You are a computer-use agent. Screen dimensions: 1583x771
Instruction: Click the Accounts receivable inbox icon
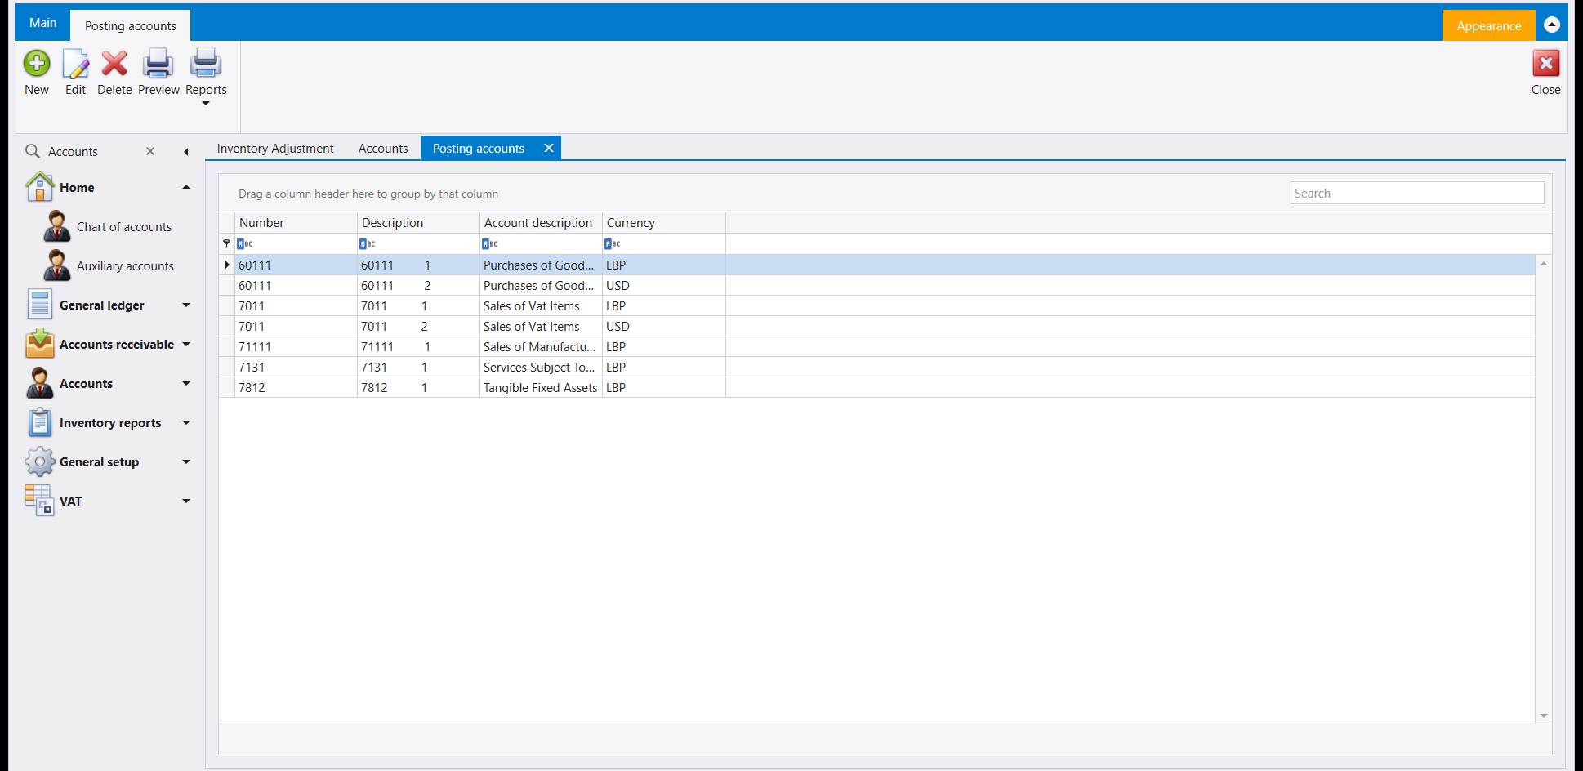[40, 344]
